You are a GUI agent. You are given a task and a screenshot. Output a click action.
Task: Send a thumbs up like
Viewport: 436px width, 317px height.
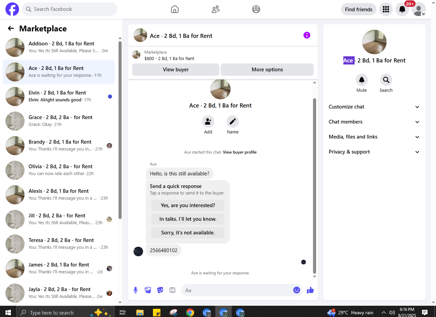(310, 290)
